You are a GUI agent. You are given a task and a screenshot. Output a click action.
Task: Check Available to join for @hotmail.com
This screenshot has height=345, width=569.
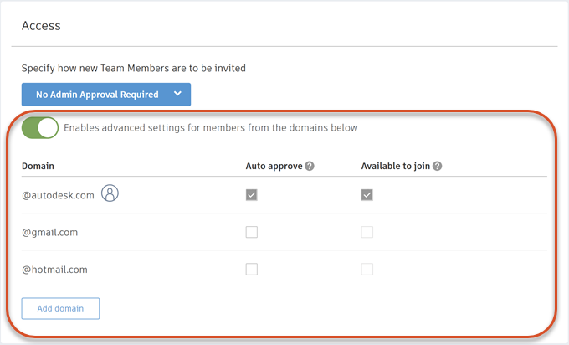click(x=367, y=270)
